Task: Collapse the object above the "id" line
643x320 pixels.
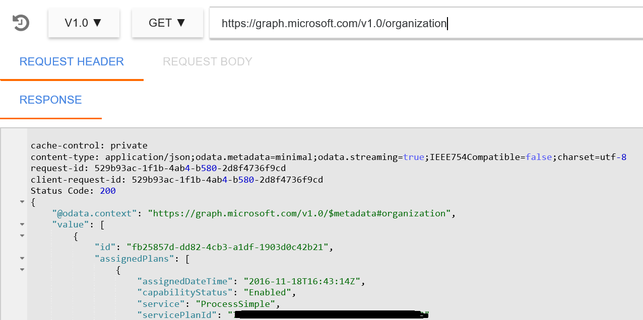Action: [22, 236]
